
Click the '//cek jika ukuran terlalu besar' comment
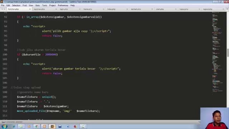41,50
